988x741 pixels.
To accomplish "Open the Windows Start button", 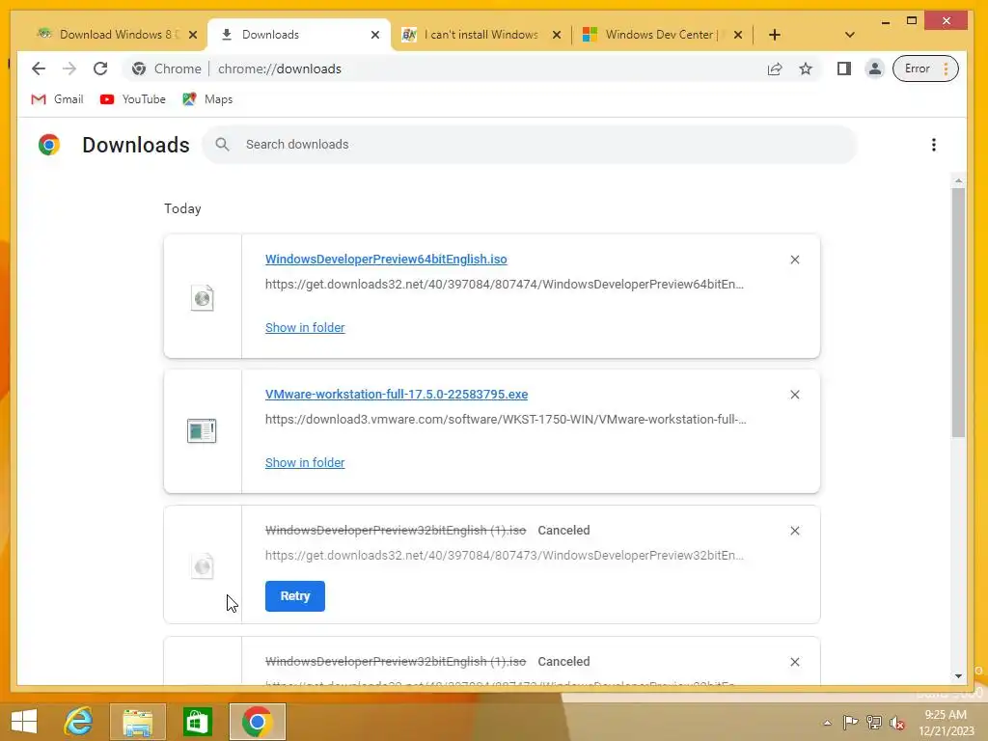I will tap(24, 722).
